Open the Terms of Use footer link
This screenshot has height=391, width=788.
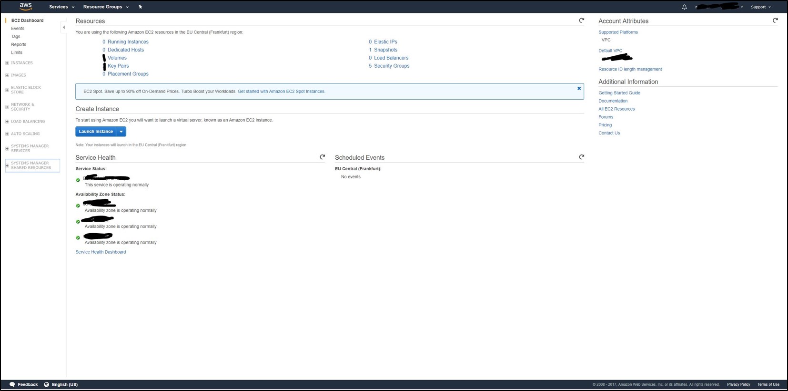click(x=768, y=385)
